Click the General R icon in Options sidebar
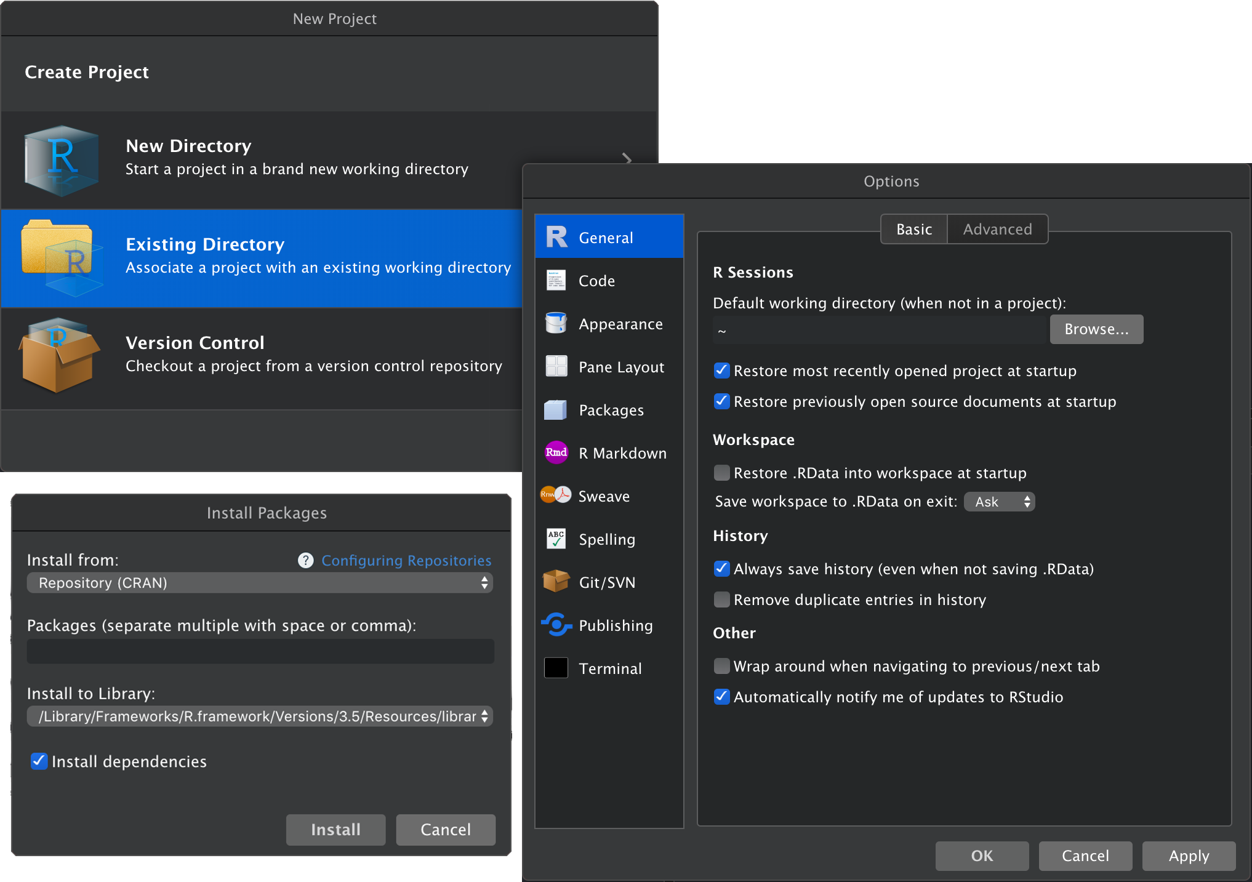Viewport: 1252px width, 882px height. click(556, 237)
